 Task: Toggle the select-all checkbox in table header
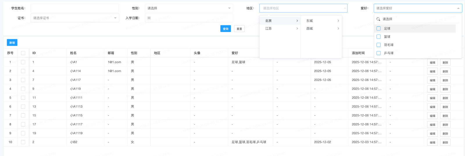(23, 53)
